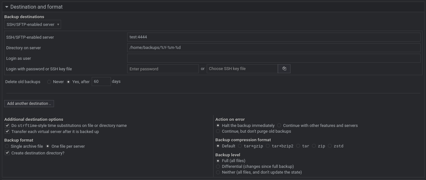The width and height of the screenshot is (426, 180).
Task: Select Single archive file backup format
Action: 7,146
